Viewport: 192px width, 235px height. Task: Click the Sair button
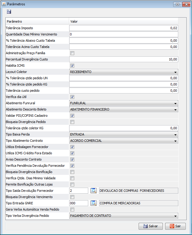point(175,226)
